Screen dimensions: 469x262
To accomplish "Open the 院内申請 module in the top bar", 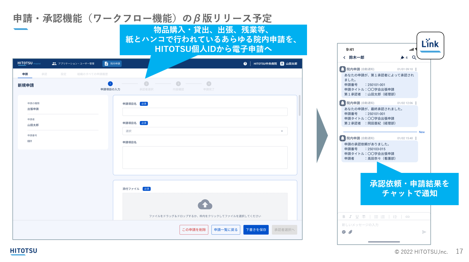I will coord(112,64).
